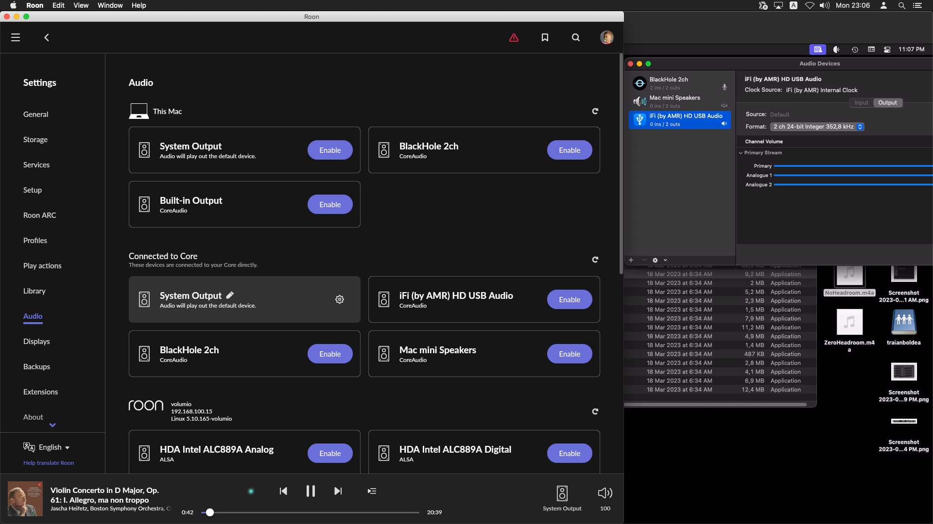Open Format 2 ch 24-bit Integer dropdown
The width and height of the screenshot is (933, 524).
pos(817,127)
